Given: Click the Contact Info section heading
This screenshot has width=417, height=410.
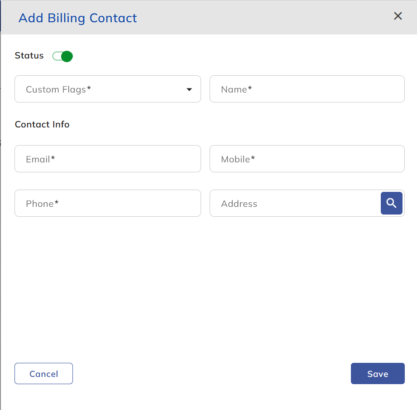Looking at the screenshot, I should point(42,124).
